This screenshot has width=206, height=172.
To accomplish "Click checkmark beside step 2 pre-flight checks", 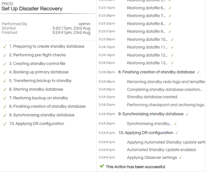I will 5,55.
